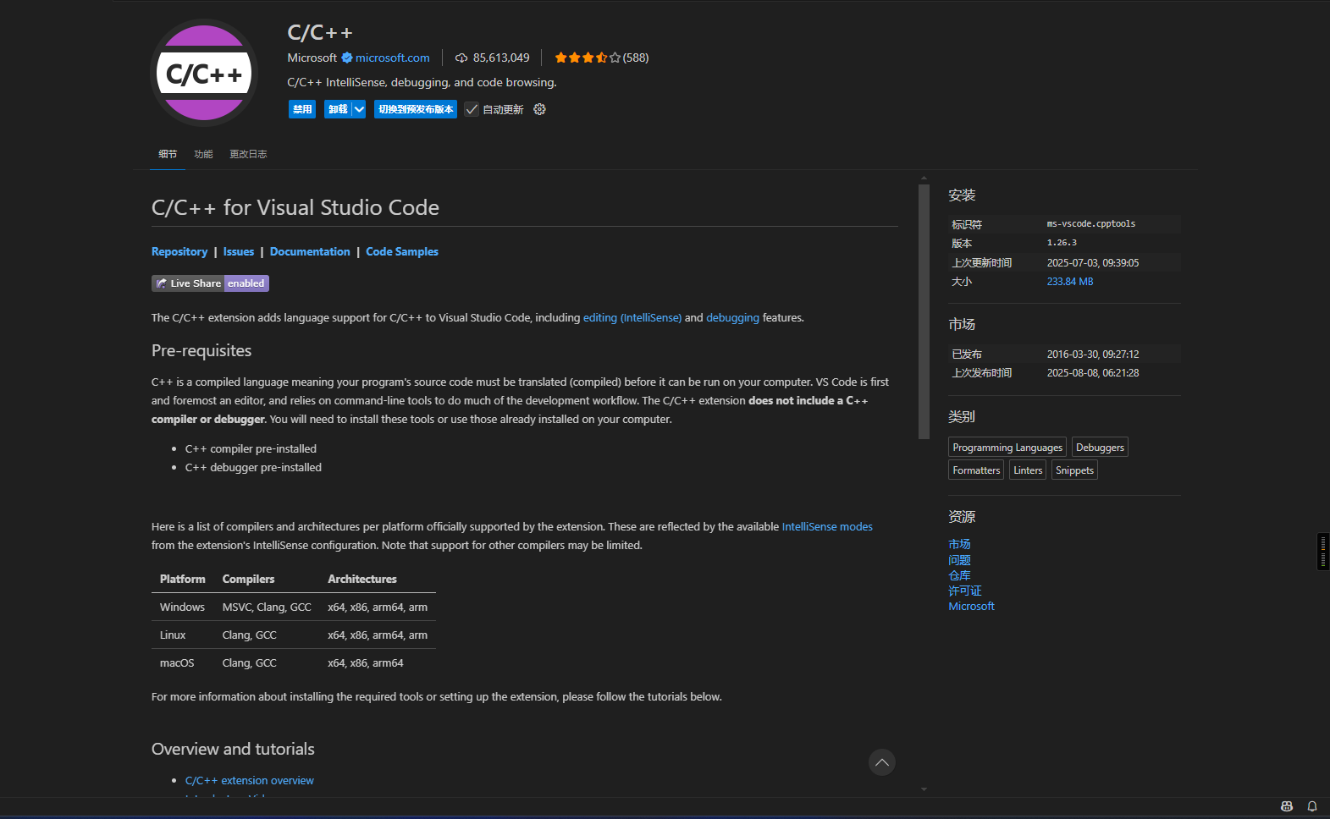Click the Microsoft publisher name in header
The image size is (1330, 819).
tap(312, 58)
